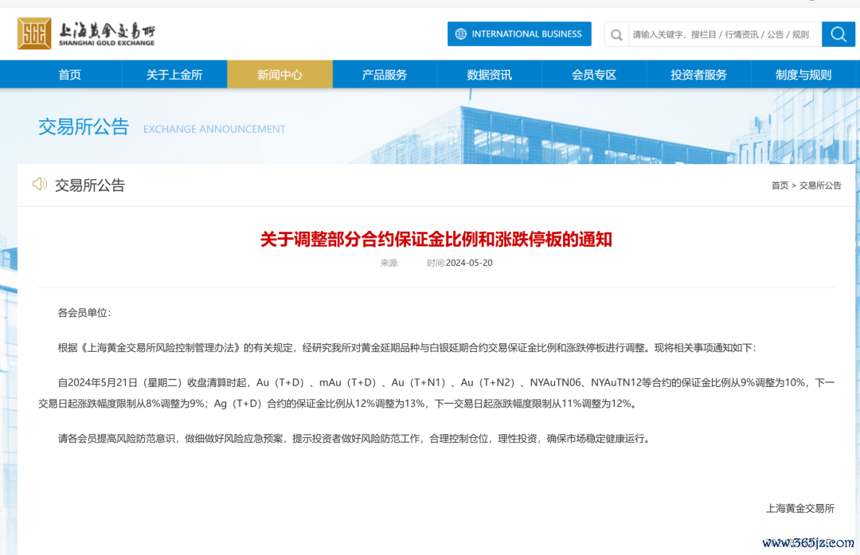860x555 pixels.
Task: Click the grey magnifier icon in search box
Action: point(616,34)
